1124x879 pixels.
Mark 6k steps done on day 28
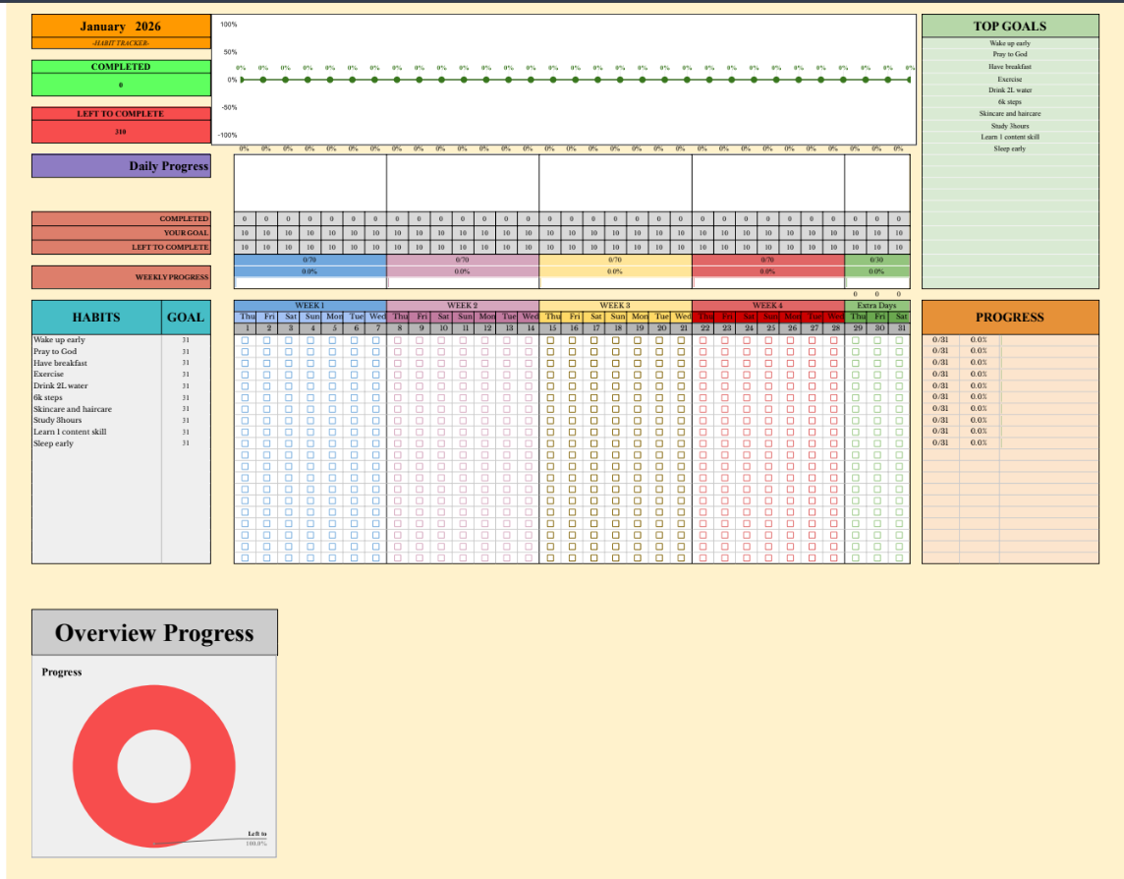pos(834,398)
